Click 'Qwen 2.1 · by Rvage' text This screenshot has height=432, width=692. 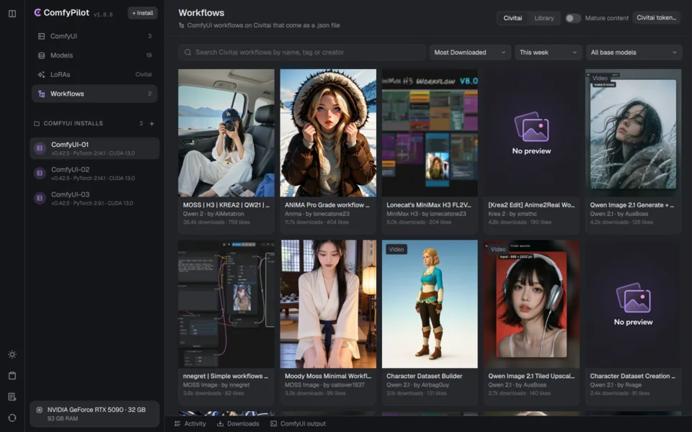pos(616,384)
